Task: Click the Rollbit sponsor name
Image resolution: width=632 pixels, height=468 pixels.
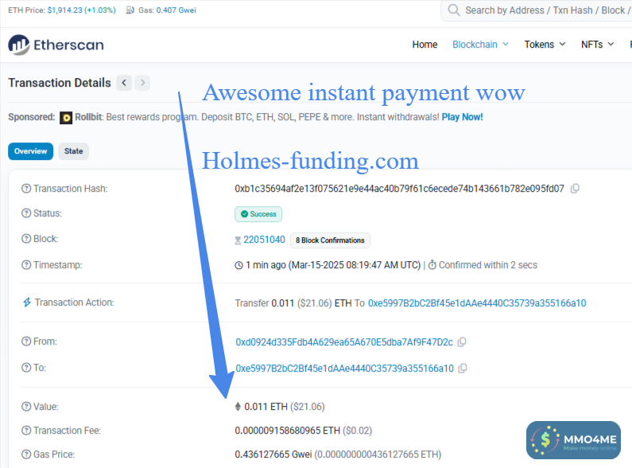Action: click(x=88, y=117)
